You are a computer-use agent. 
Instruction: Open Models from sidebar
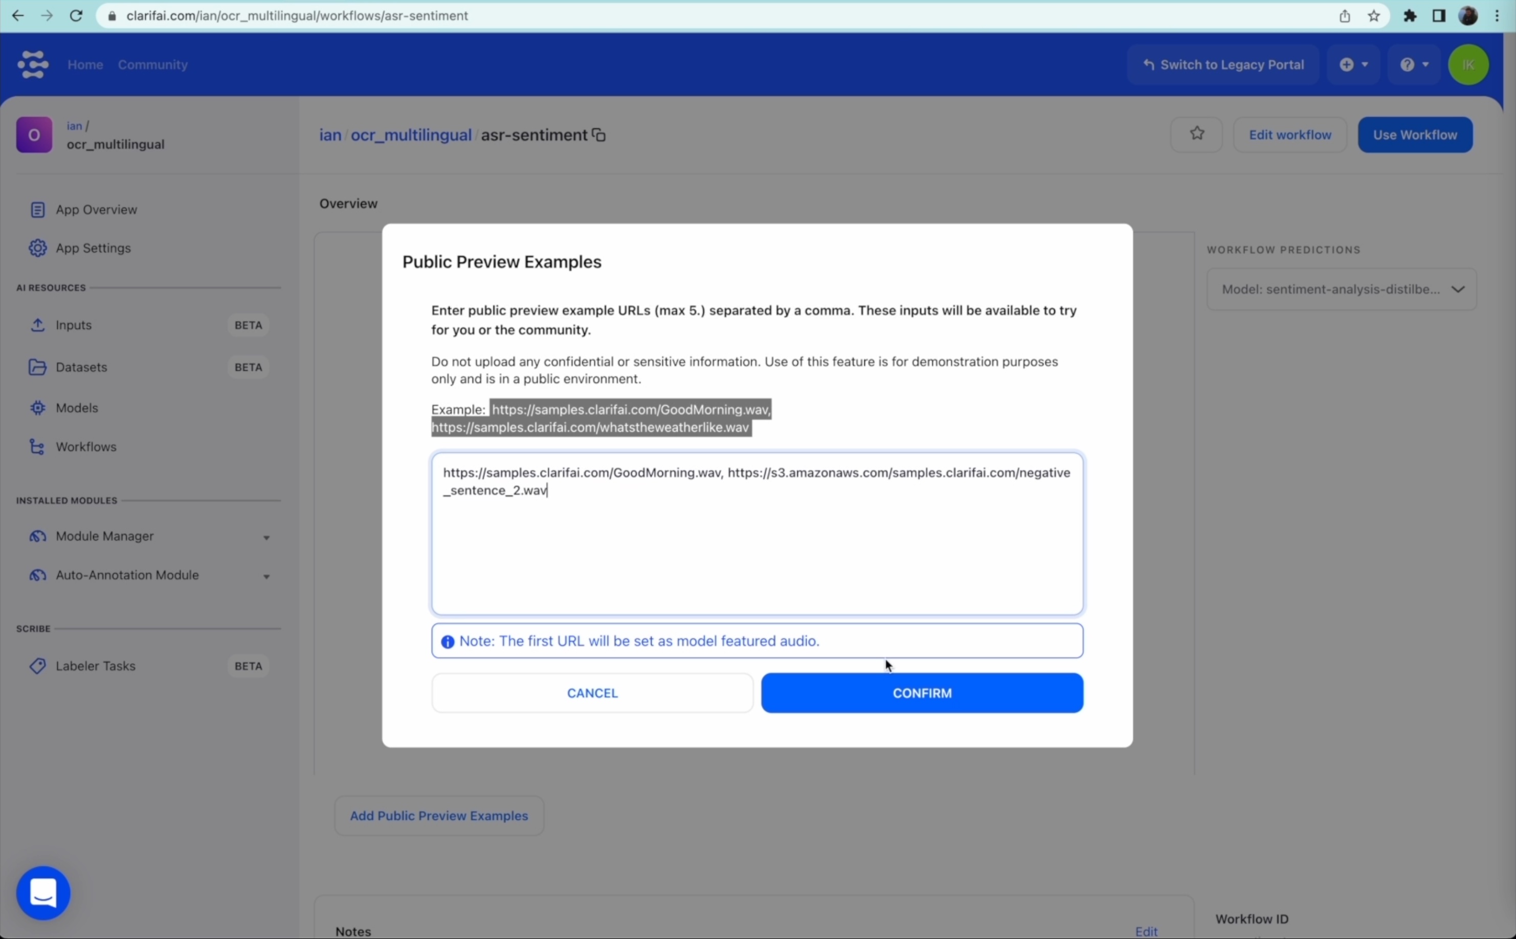76,408
